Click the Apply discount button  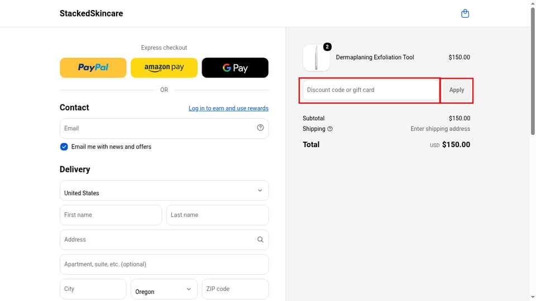[x=457, y=90]
